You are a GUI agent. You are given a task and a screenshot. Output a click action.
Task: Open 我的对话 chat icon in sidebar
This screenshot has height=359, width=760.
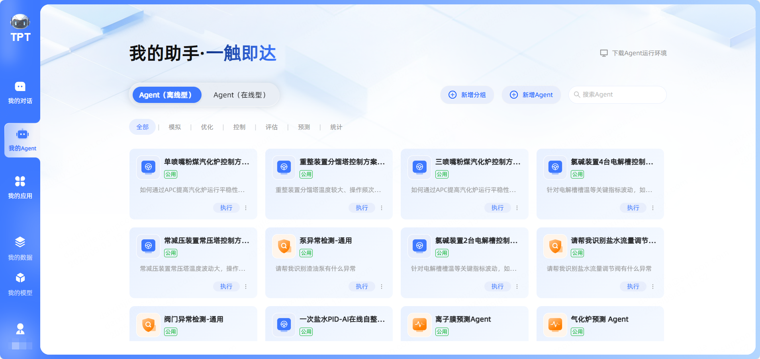20,87
